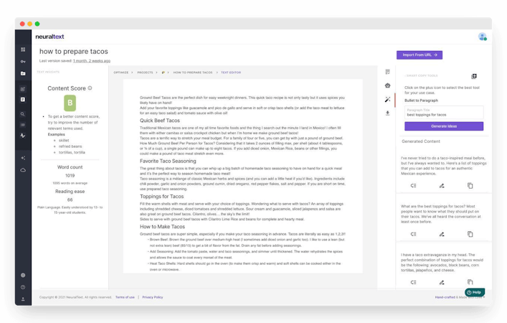
Task: Insert the 'What are the best toppings' text via list icon
Action: (x=413, y=234)
